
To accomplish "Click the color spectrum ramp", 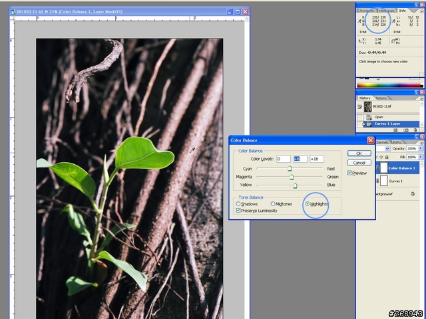I will tap(390, 86).
